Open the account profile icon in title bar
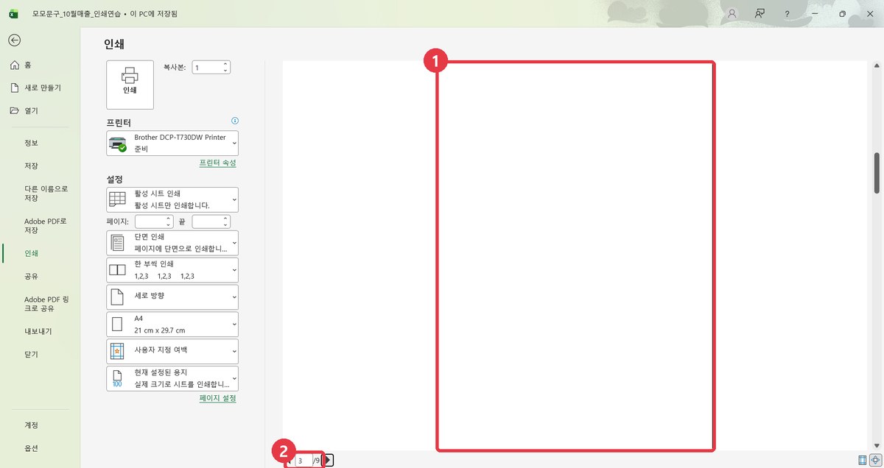 click(x=732, y=14)
